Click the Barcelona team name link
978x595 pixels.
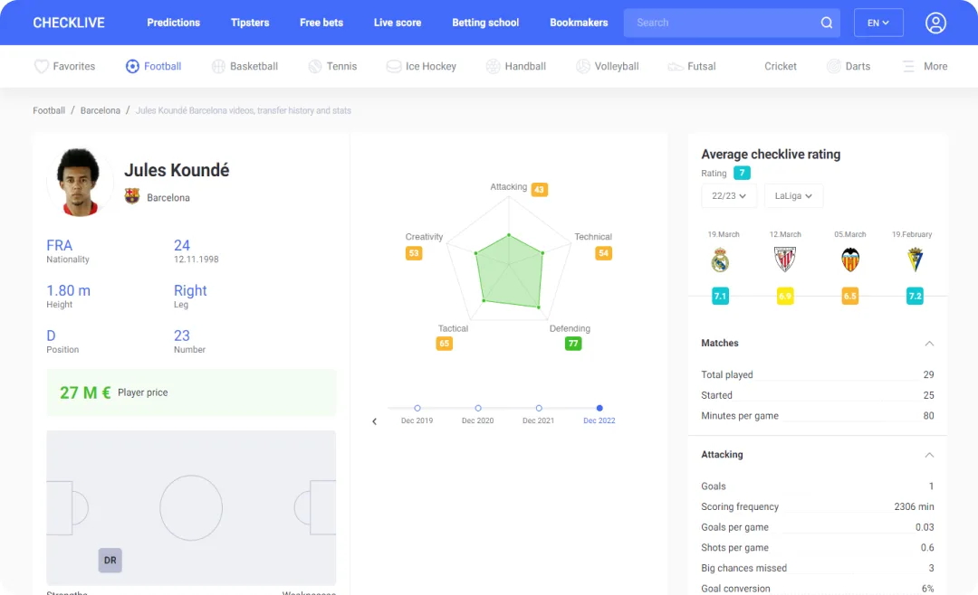pyautogui.click(x=168, y=197)
